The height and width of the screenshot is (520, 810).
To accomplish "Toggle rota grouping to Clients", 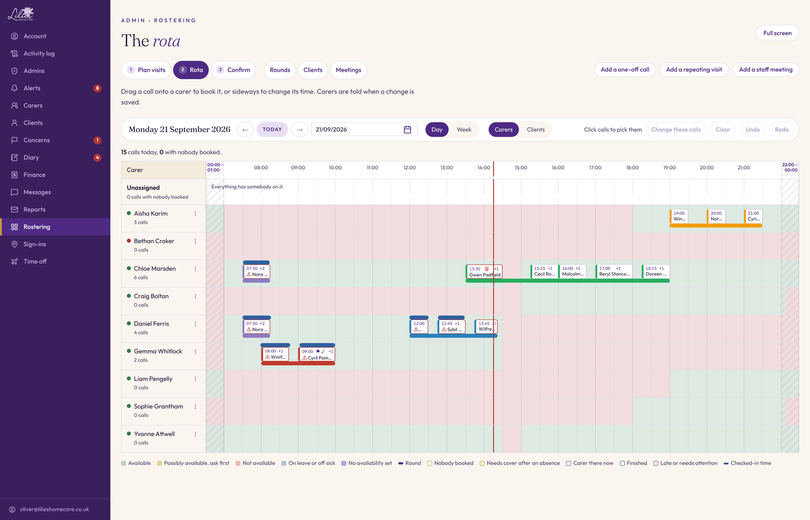I will coord(536,129).
